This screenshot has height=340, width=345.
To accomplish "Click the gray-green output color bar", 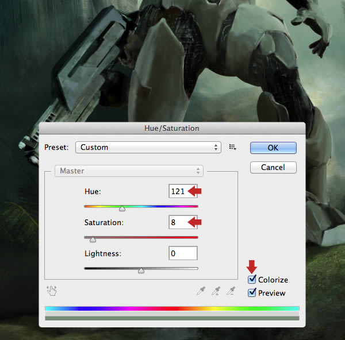I will tap(172, 318).
